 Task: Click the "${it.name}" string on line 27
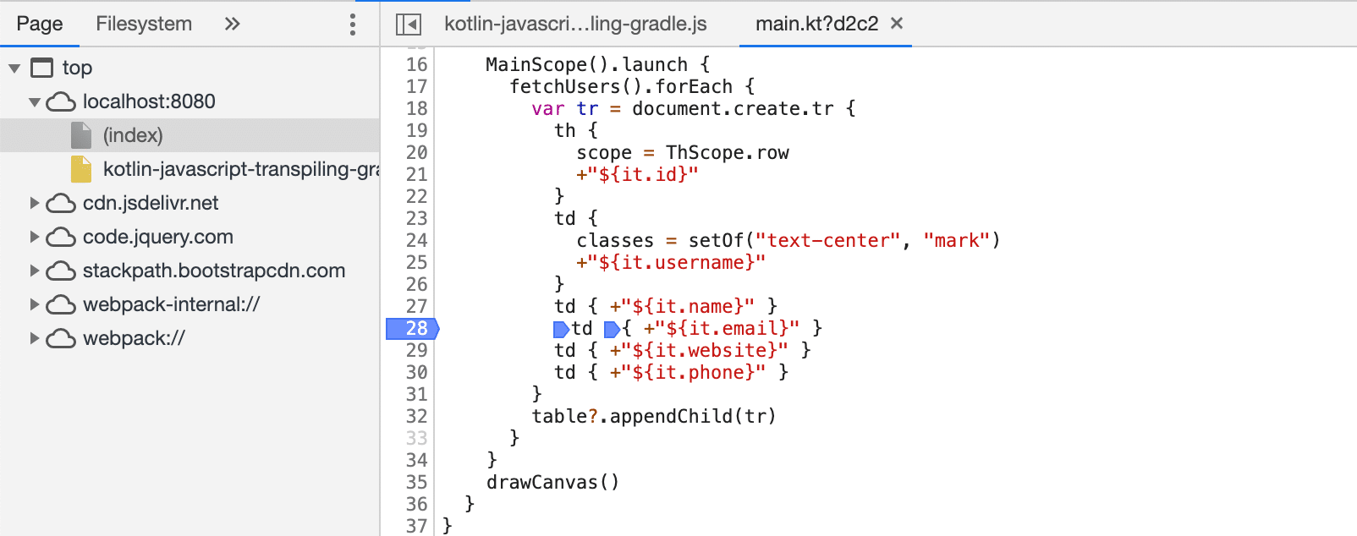[688, 306]
